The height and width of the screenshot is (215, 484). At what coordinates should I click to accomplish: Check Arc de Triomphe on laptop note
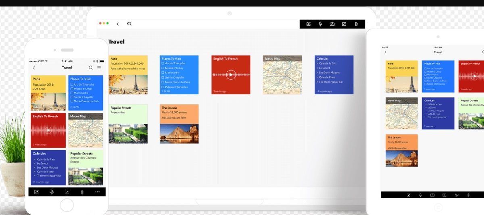point(163,63)
